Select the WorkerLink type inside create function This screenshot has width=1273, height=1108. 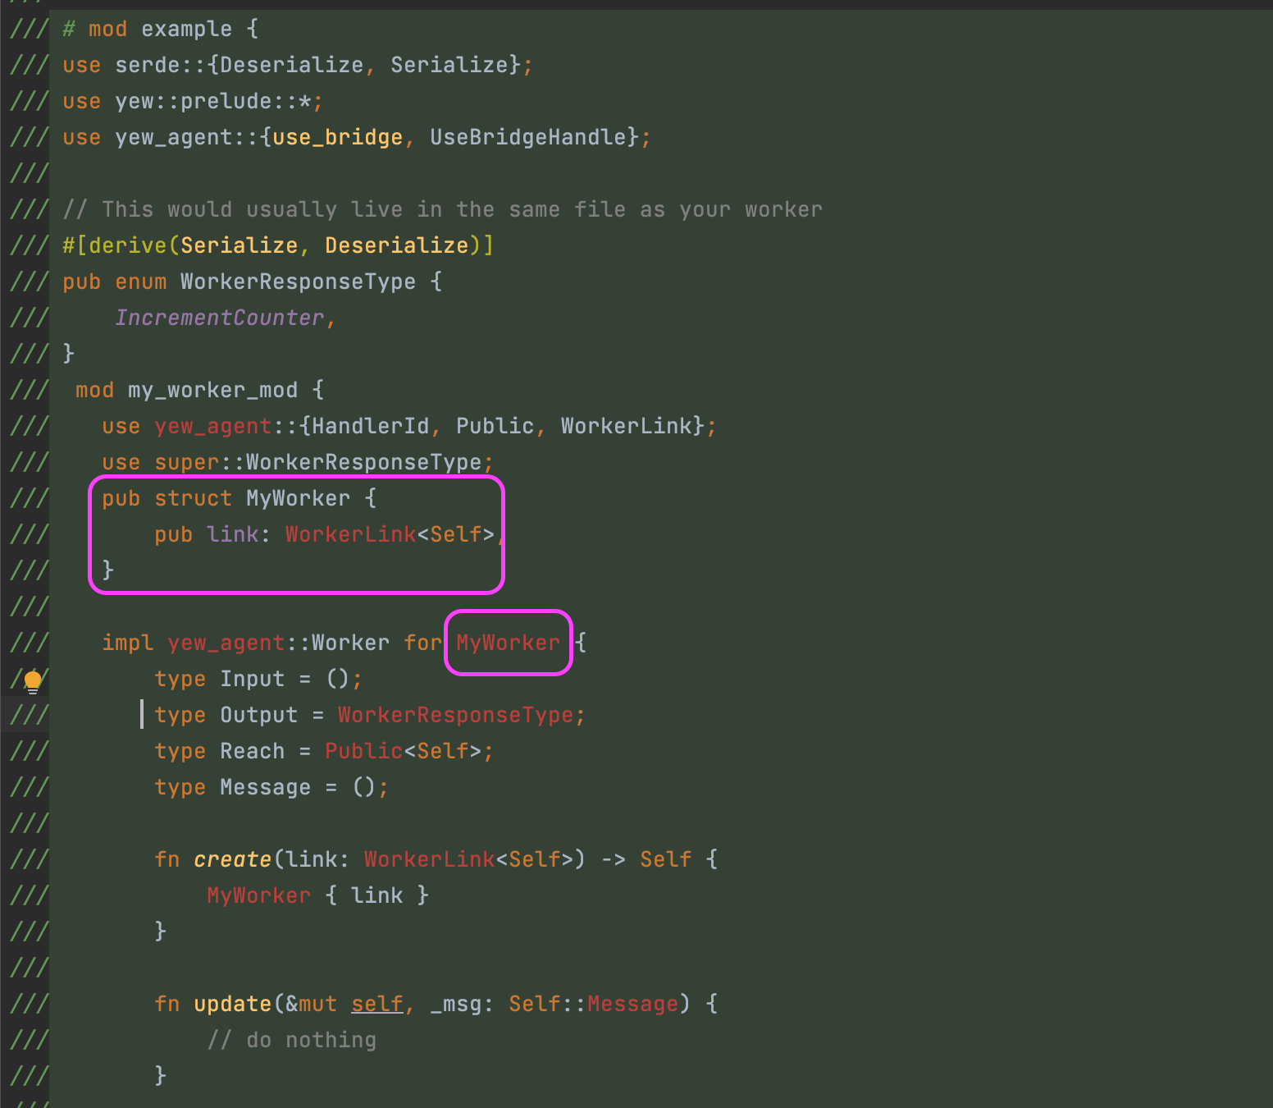click(x=429, y=858)
